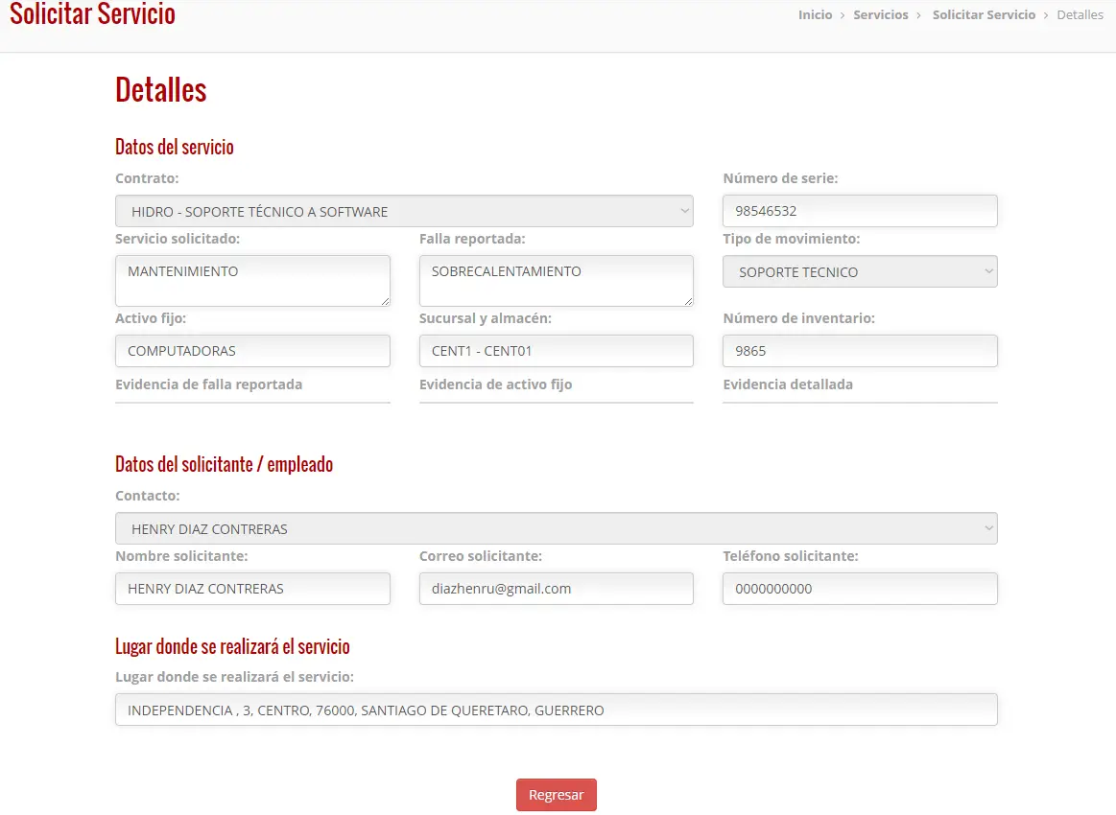Click the Regresar button
1116x815 pixels.
556,794
